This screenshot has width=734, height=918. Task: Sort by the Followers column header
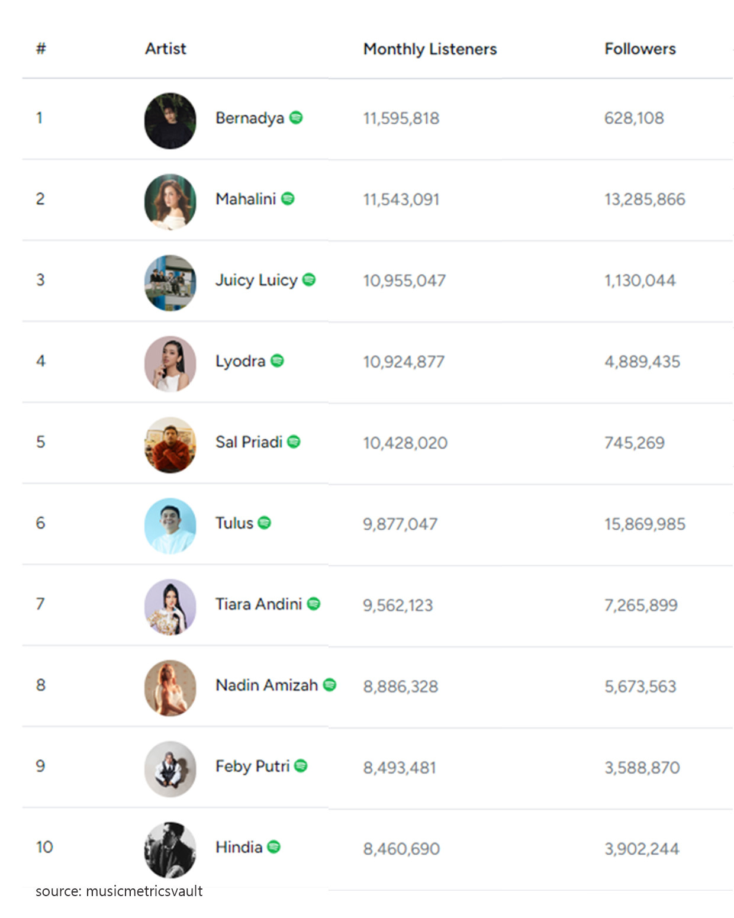[640, 49]
